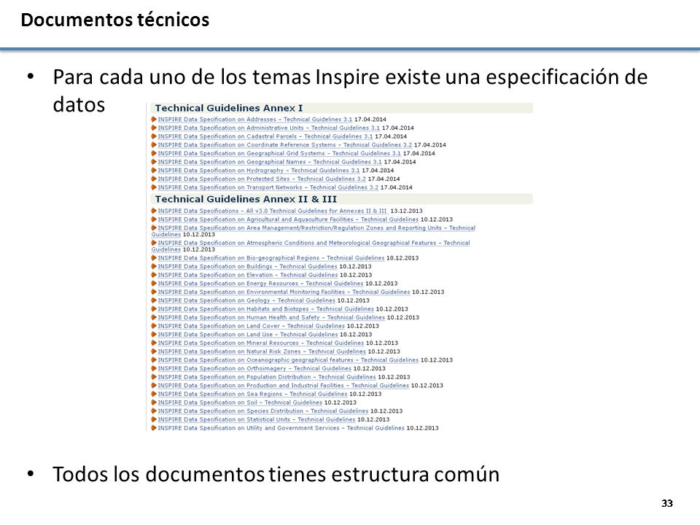Open Production and Industrial Facilities guidelines link
Viewport: 700px width, 525px height.
(x=283, y=385)
